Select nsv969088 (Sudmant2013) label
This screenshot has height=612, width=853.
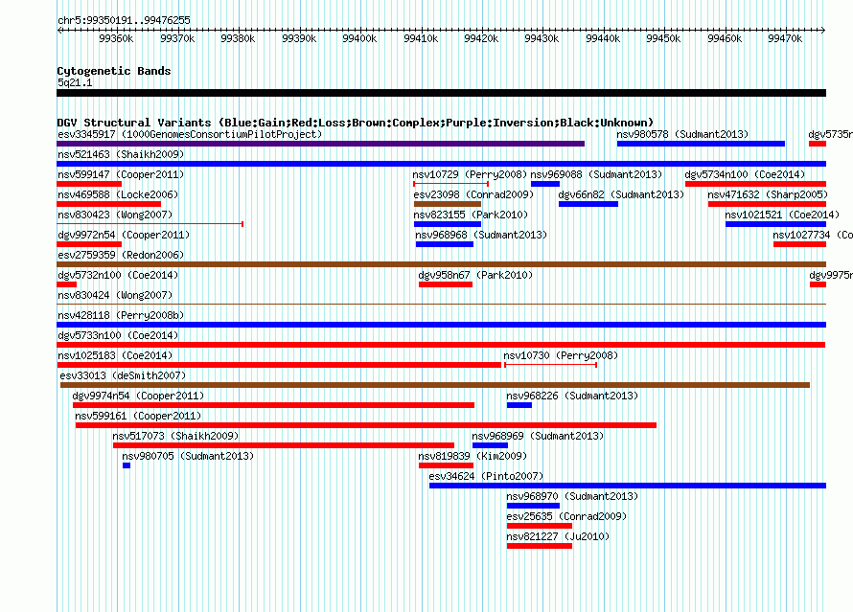(x=596, y=174)
